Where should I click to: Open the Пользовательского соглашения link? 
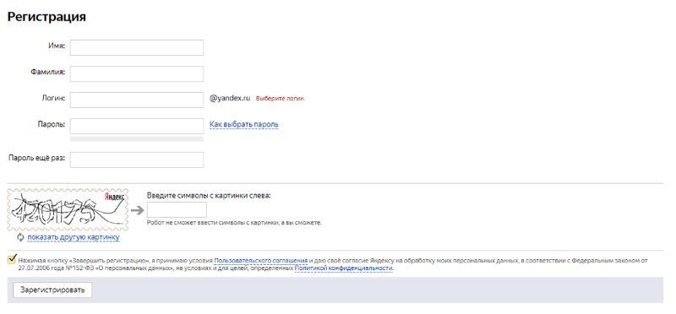(x=261, y=261)
